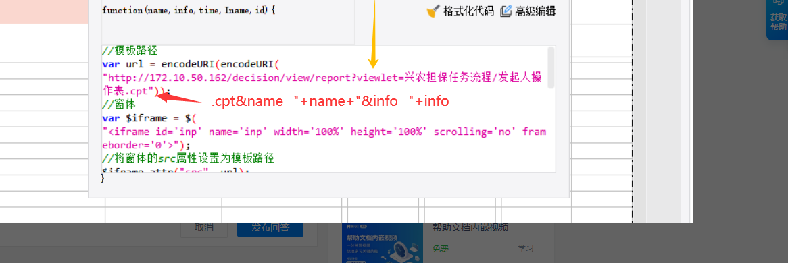The image size is (788, 263).
Task: Click the //模板路径 comment line
Action: point(130,51)
